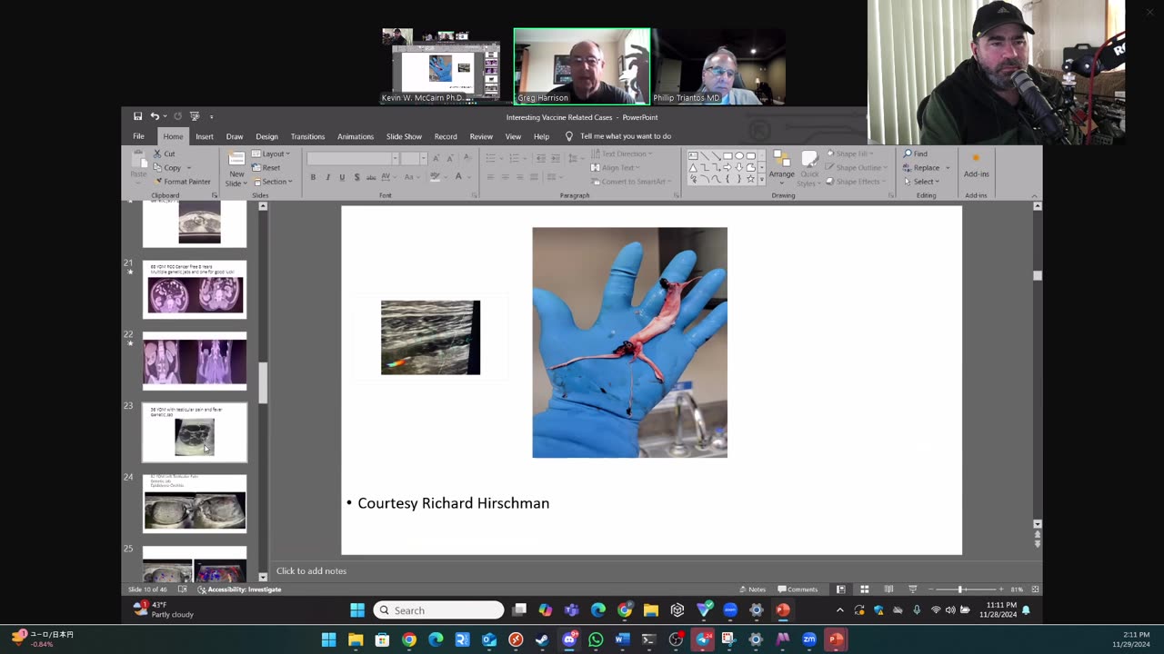Open the Start menu on bottom taskbar
The height and width of the screenshot is (654, 1164).
[328, 640]
